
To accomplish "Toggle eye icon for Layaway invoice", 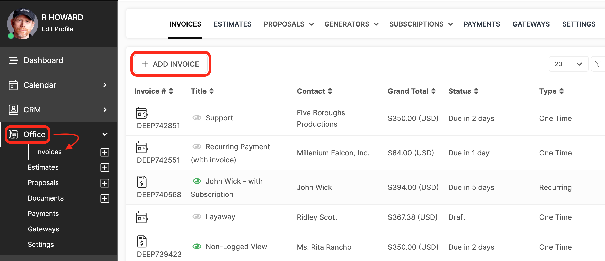I will point(197,216).
